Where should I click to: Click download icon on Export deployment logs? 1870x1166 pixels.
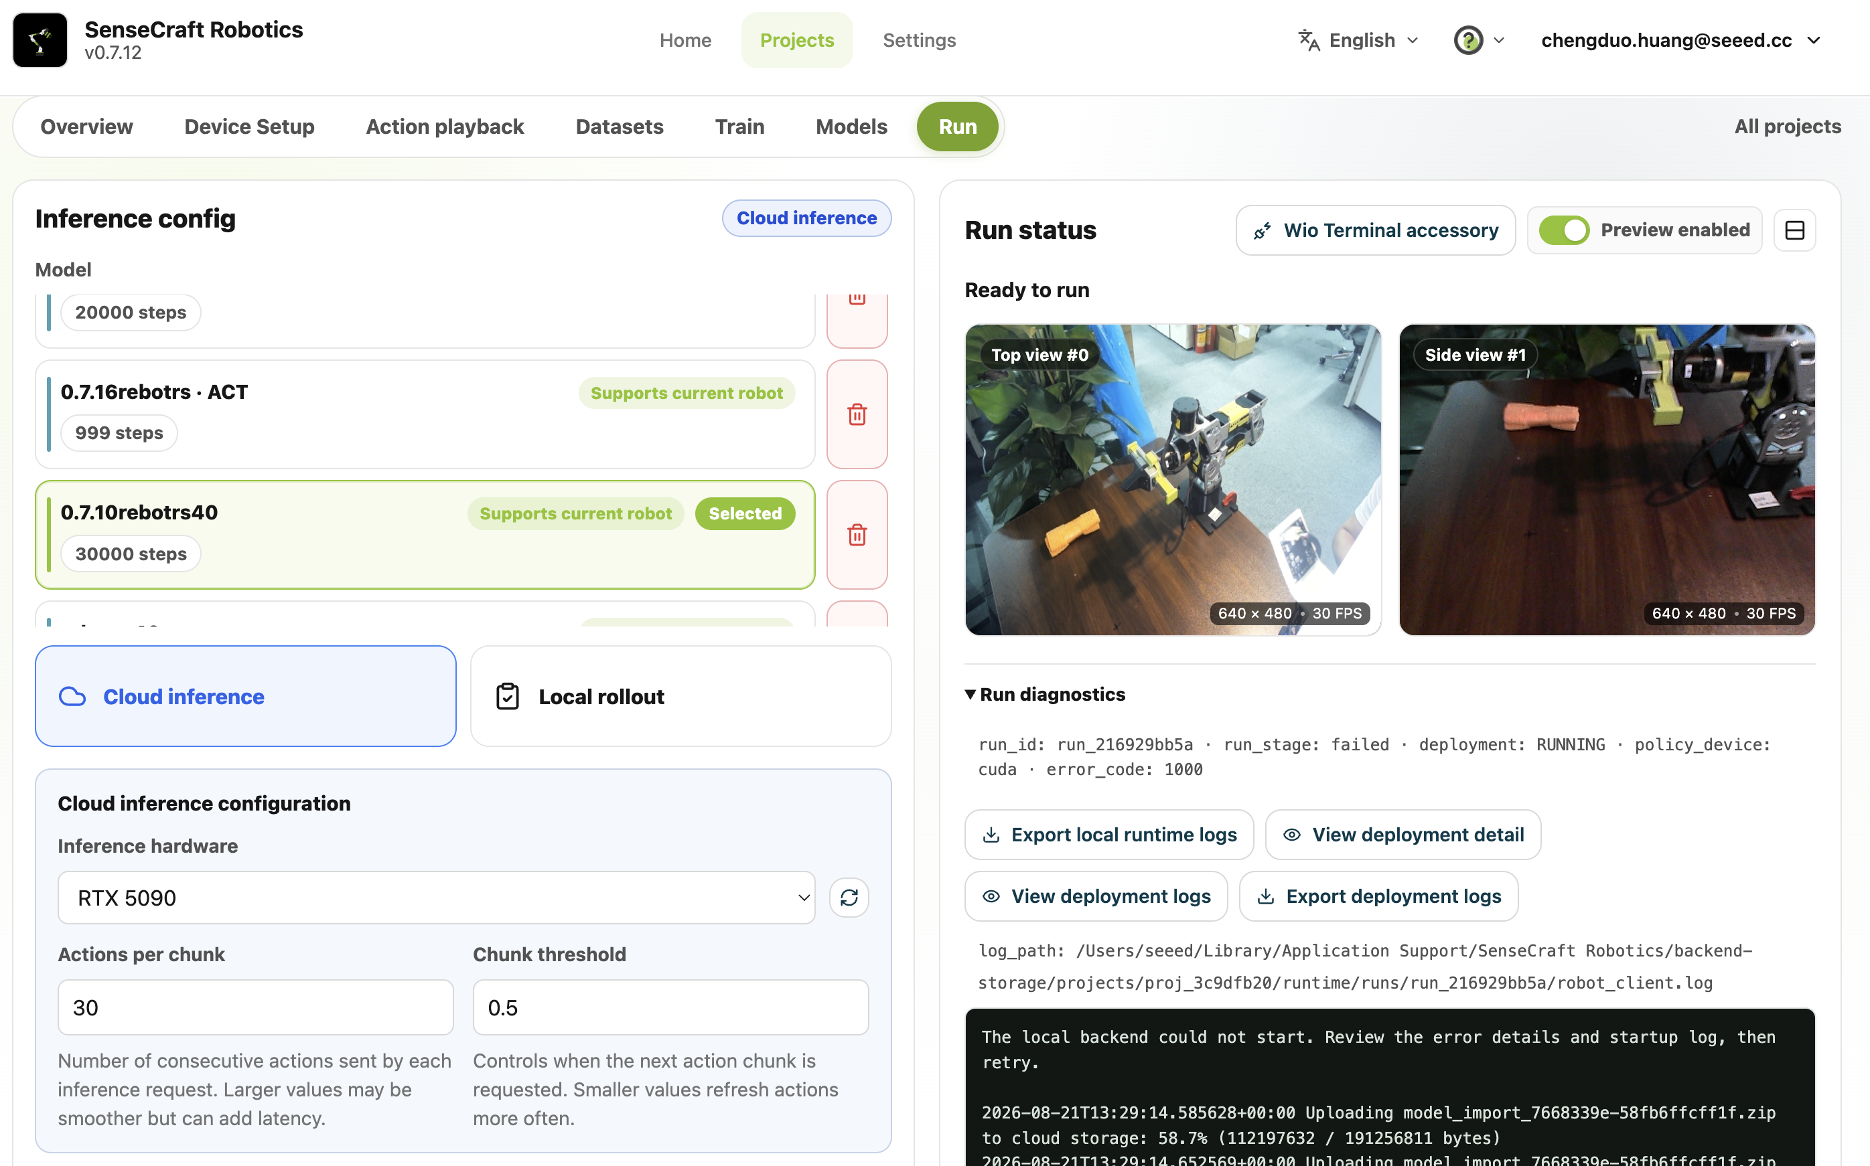[1266, 896]
